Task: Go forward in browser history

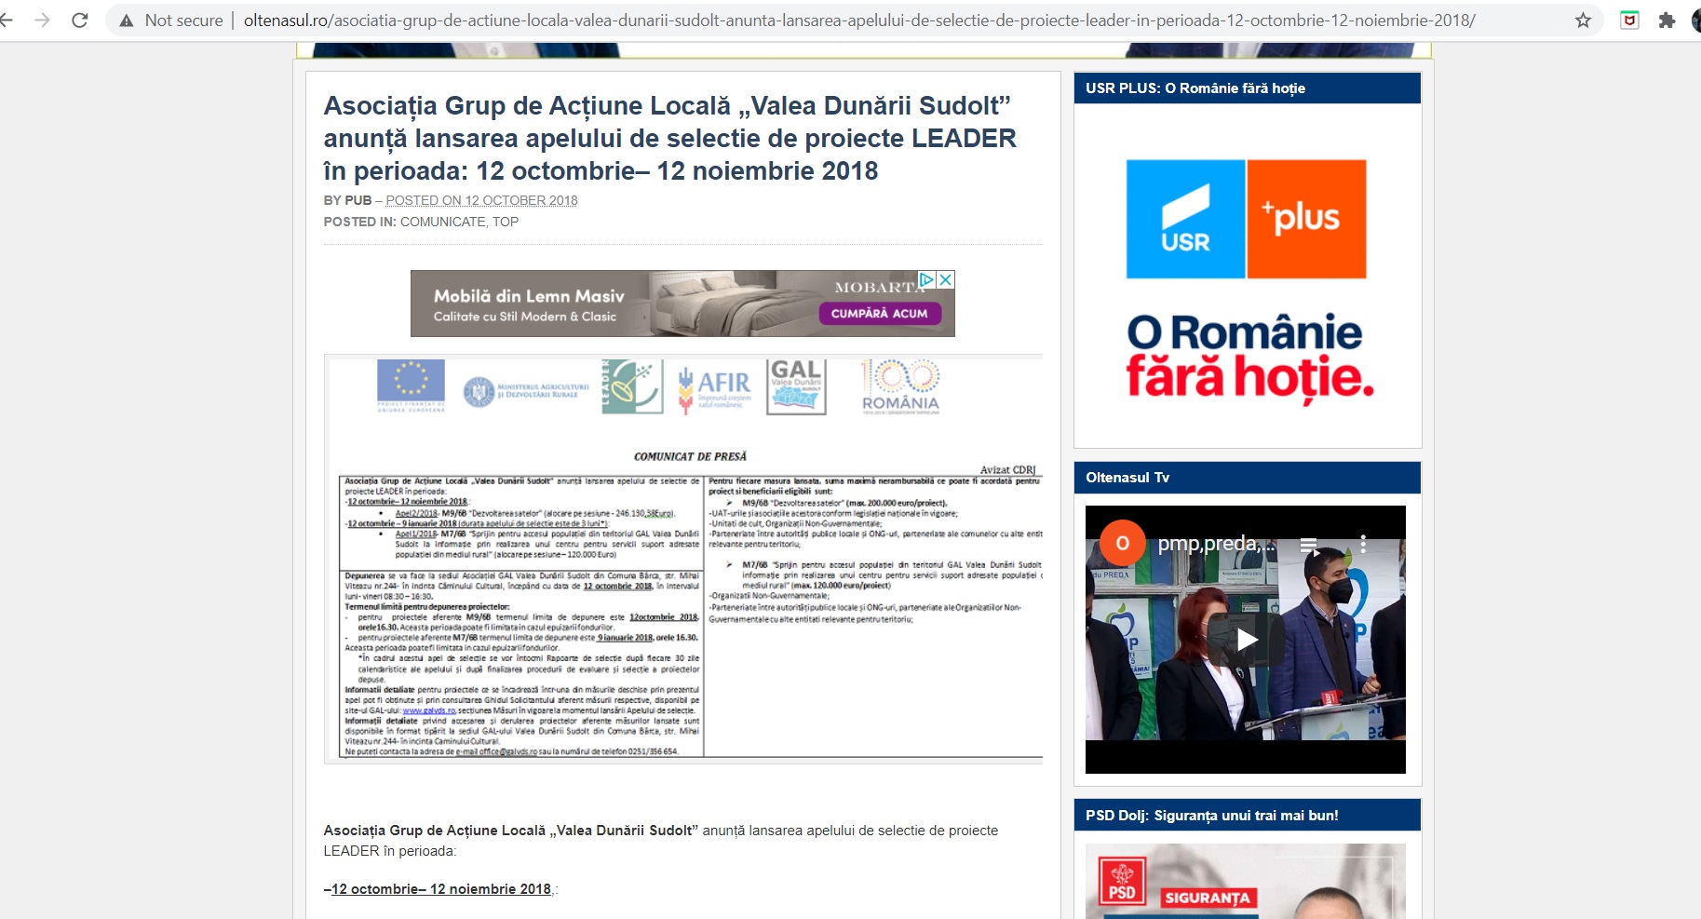Action: coord(43,20)
